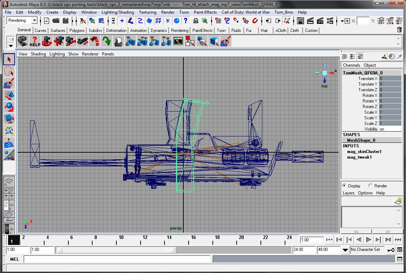Activate the Paint Selection tool
Image resolution: width=406 pixels, height=273 pixels.
[9, 84]
